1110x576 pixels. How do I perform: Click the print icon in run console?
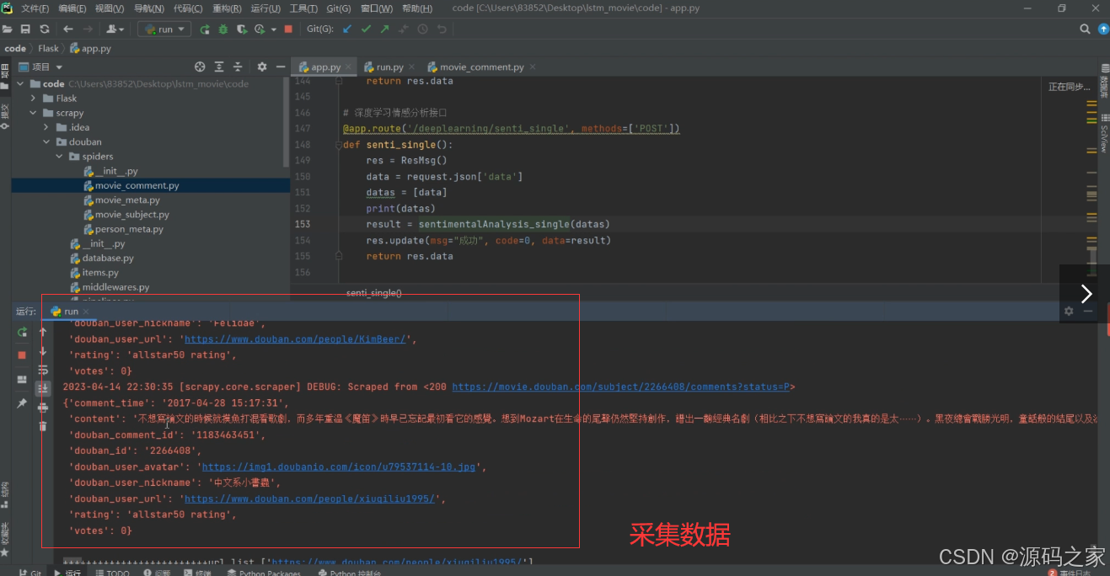tap(43, 408)
